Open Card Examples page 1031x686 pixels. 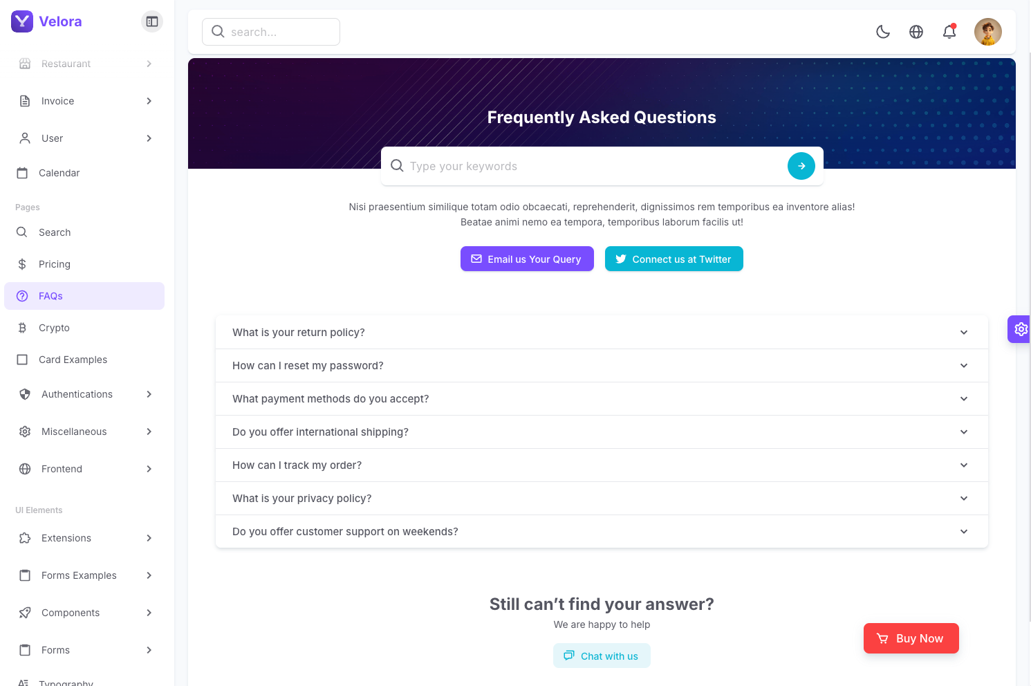(73, 360)
